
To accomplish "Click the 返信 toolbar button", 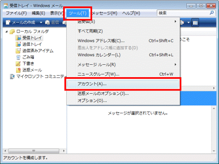I will click(52, 23).
